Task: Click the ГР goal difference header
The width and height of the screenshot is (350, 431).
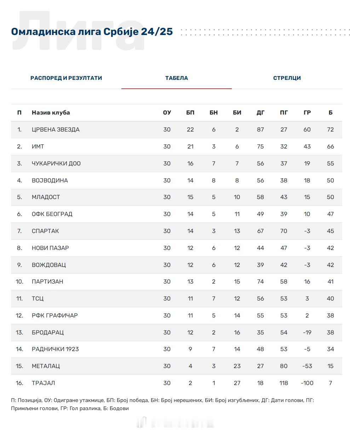Action: [307, 112]
